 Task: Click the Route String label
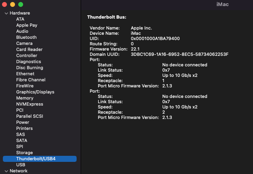[103, 44]
